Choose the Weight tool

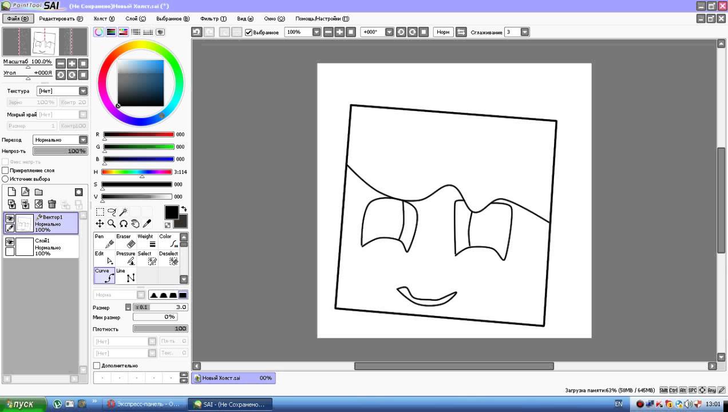147,241
